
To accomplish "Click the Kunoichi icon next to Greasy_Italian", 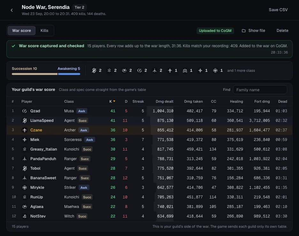I will [x=25, y=149].
